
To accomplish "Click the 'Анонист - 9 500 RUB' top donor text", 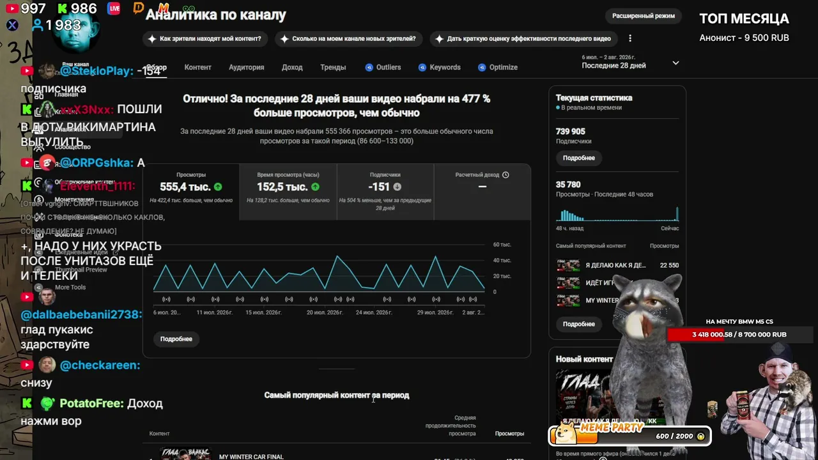I will [x=745, y=38].
